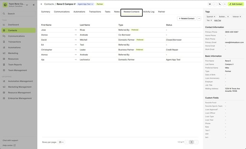This screenshot has height=149, width=246.
Task: Click the Search icon in the sidebar
Action: click(4, 14)
